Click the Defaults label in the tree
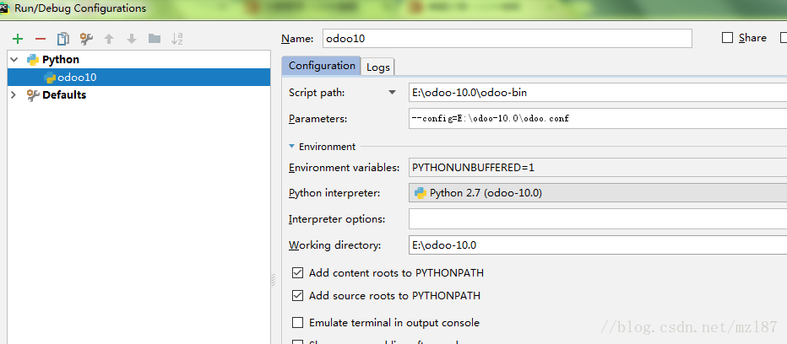 (64, 94)
